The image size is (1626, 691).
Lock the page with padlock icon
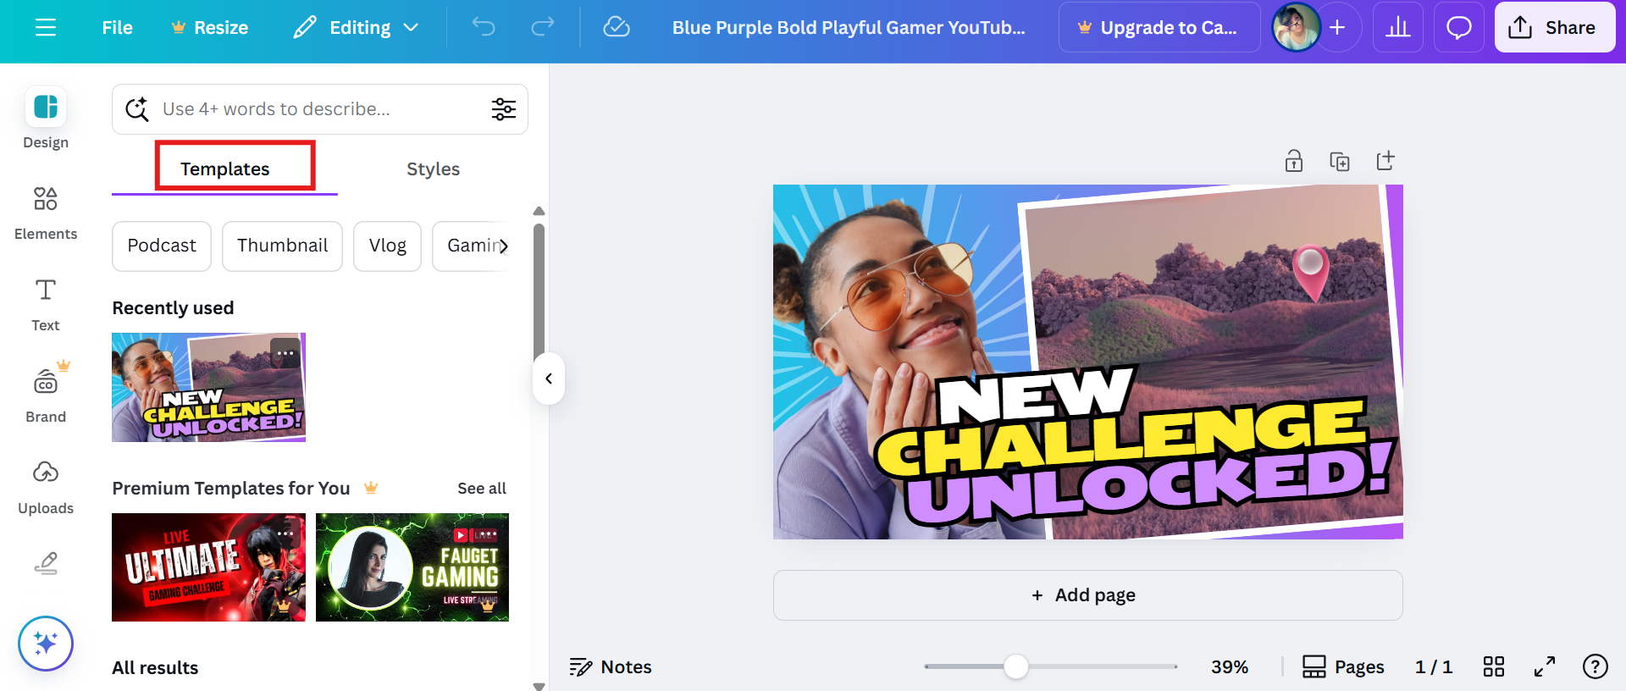(x=1293, y=161)
